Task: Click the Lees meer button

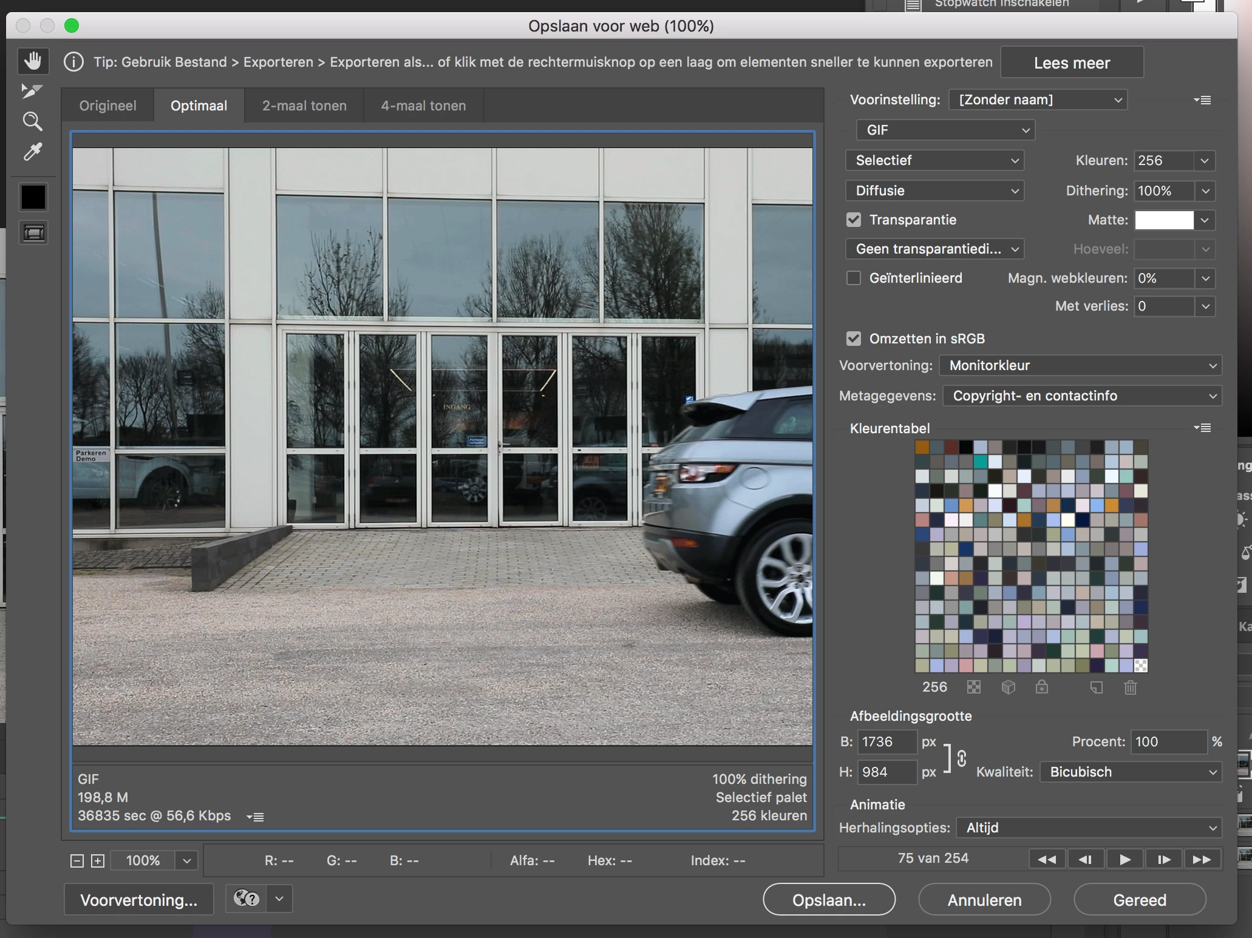Action: point(1072,62)
